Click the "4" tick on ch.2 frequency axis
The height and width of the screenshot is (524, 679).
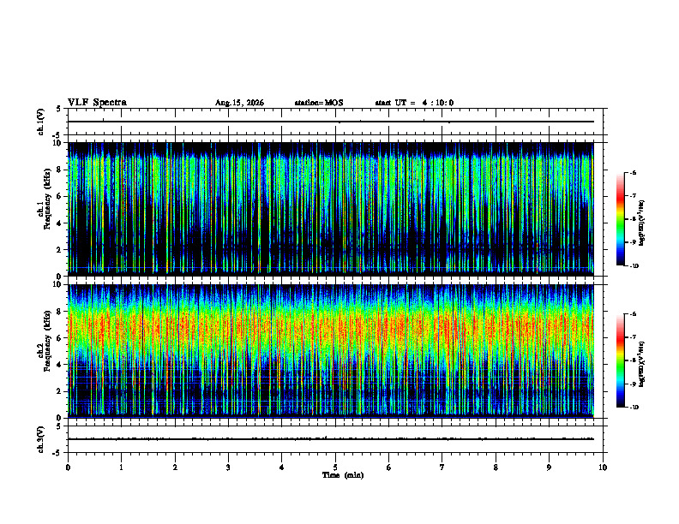pos(60,365)
